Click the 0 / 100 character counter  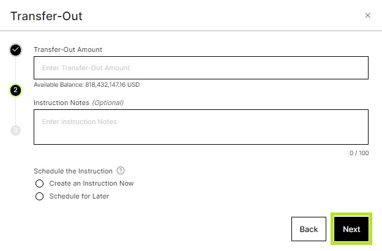coord(359,153)
